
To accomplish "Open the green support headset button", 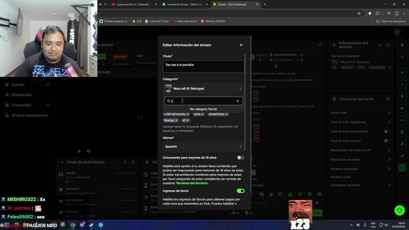I will pyautogui.click(x=399, y=210).
